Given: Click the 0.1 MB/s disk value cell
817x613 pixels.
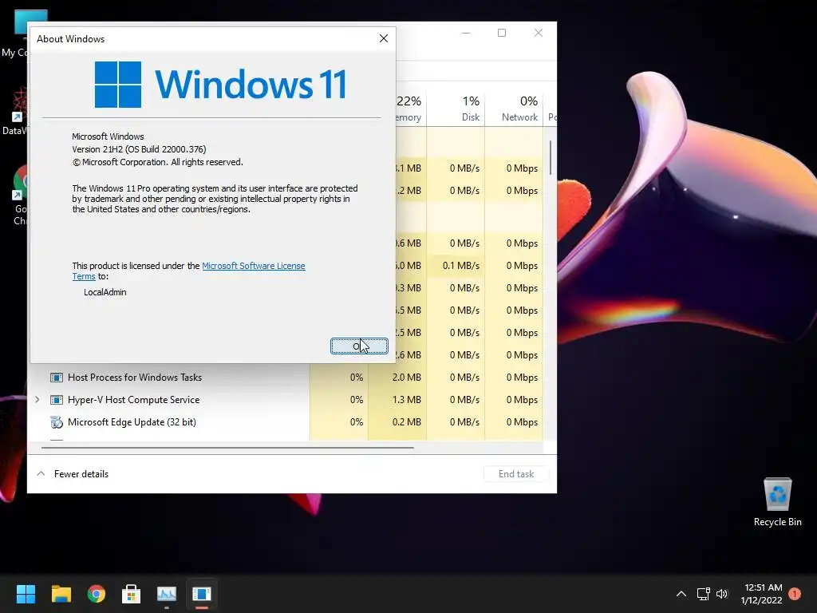Looking at the screenshot, I should [x=456, y=266].
